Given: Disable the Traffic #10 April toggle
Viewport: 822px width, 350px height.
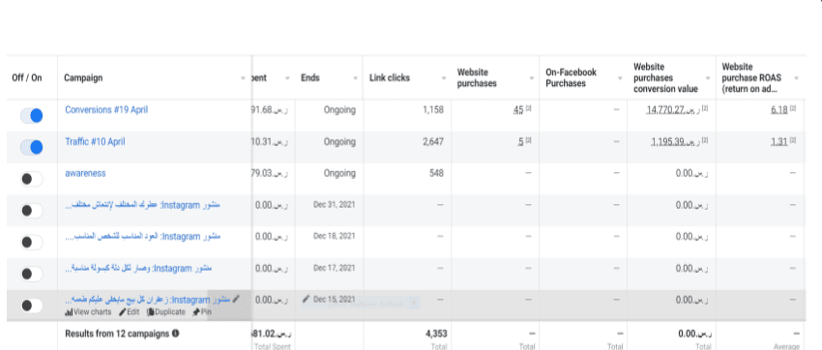Looking at the screenshot, I should (32, 148).
